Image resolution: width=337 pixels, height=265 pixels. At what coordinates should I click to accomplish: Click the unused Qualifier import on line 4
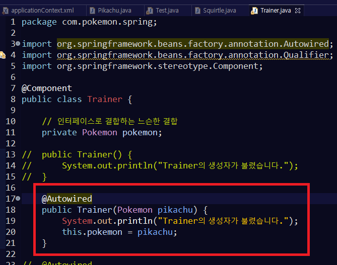193,55
